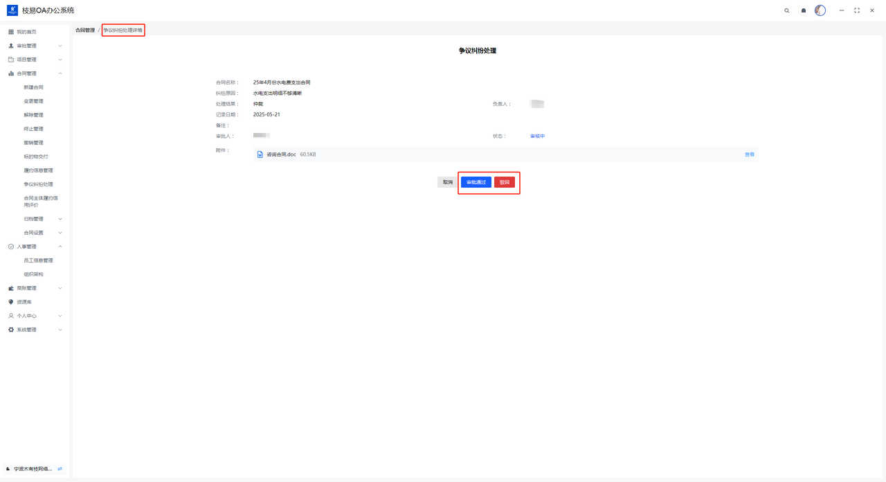
Task: Toggle the window fullscreen icon
Action: tap(857, 10)
